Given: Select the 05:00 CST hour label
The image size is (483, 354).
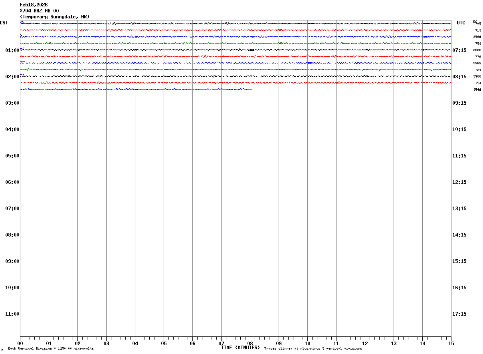Looking at the screenshot, I should pyautogui.click(x=12, y=156).
